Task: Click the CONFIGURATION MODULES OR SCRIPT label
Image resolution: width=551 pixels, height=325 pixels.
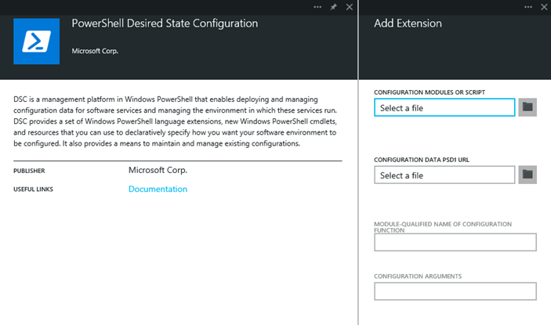Action: (430, 92)
